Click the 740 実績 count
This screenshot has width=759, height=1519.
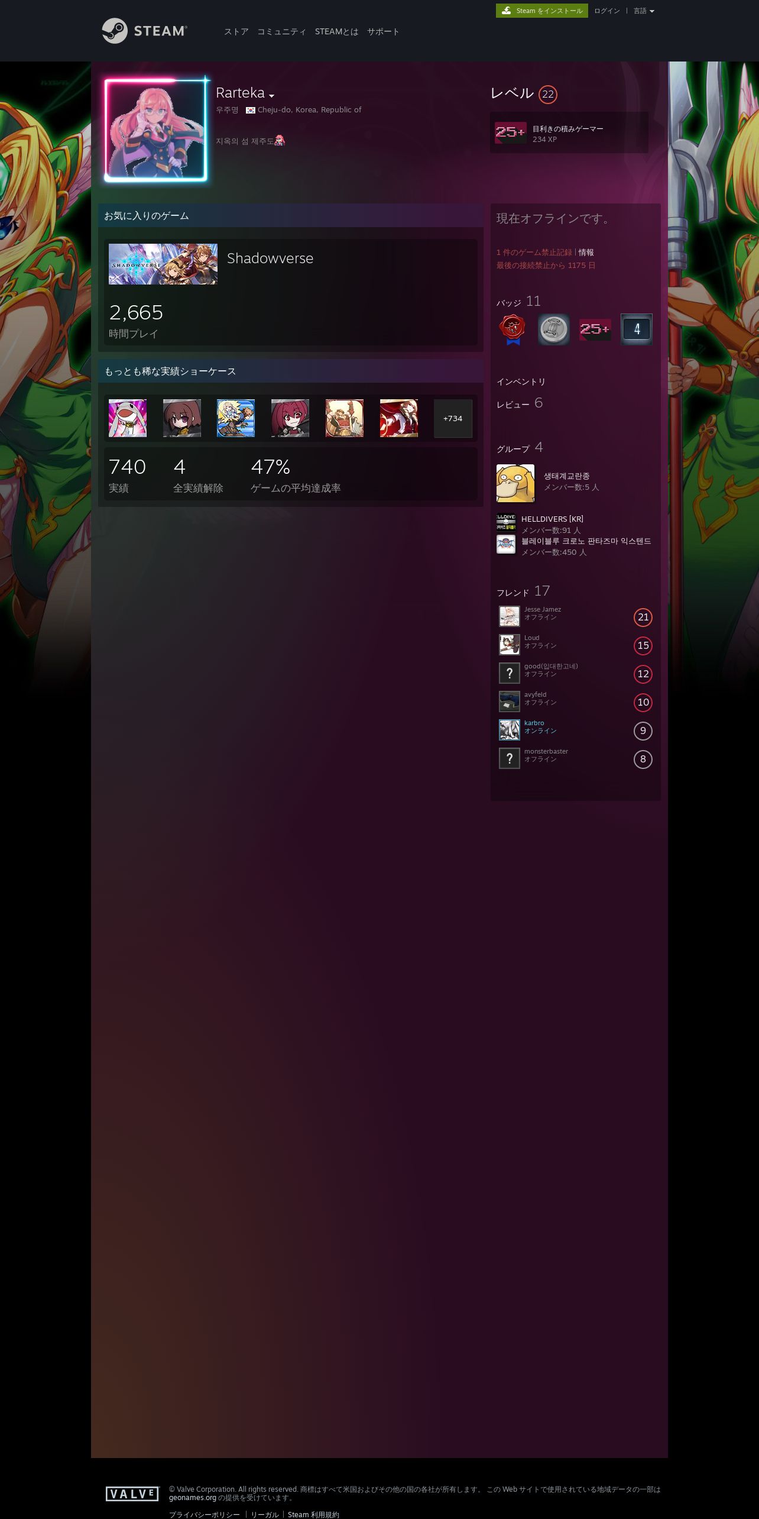click(127, 474)
